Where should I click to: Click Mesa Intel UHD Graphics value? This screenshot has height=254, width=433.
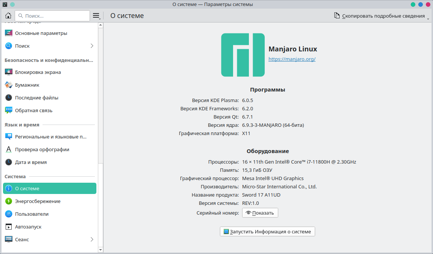tap(273, 178)
